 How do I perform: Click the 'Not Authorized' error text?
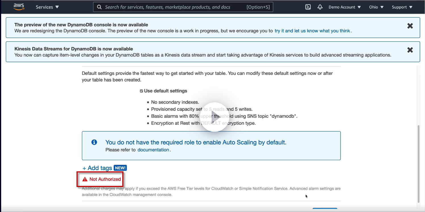tap(105, 179)
